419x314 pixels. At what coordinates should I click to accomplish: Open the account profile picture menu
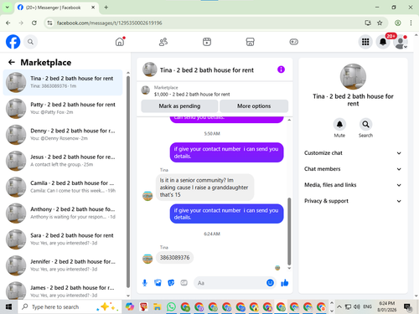[x=401, y=42]
